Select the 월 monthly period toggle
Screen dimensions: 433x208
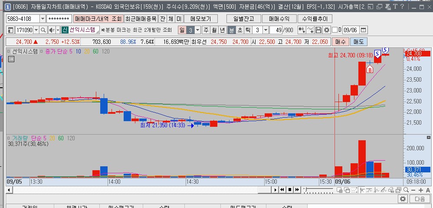coord(215,30)
